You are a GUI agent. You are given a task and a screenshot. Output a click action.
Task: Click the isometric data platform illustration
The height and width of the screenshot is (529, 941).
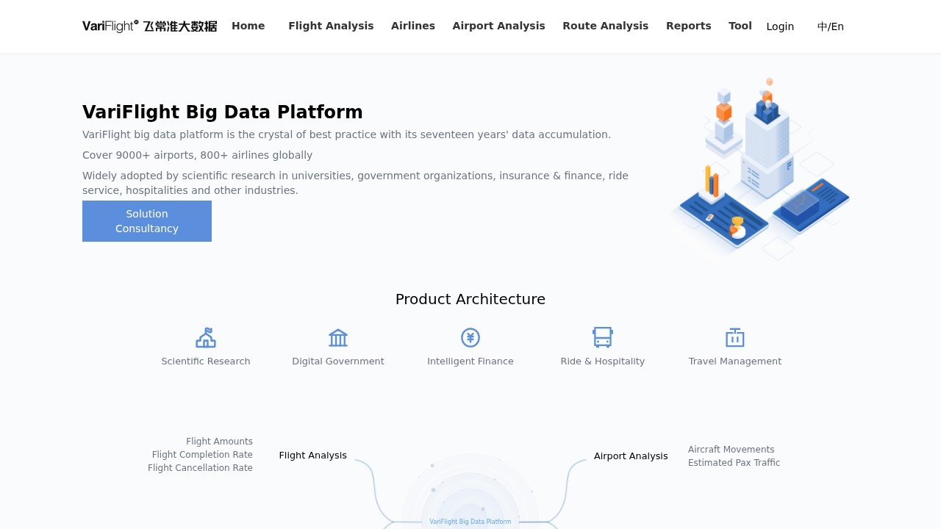coord(759,169)
